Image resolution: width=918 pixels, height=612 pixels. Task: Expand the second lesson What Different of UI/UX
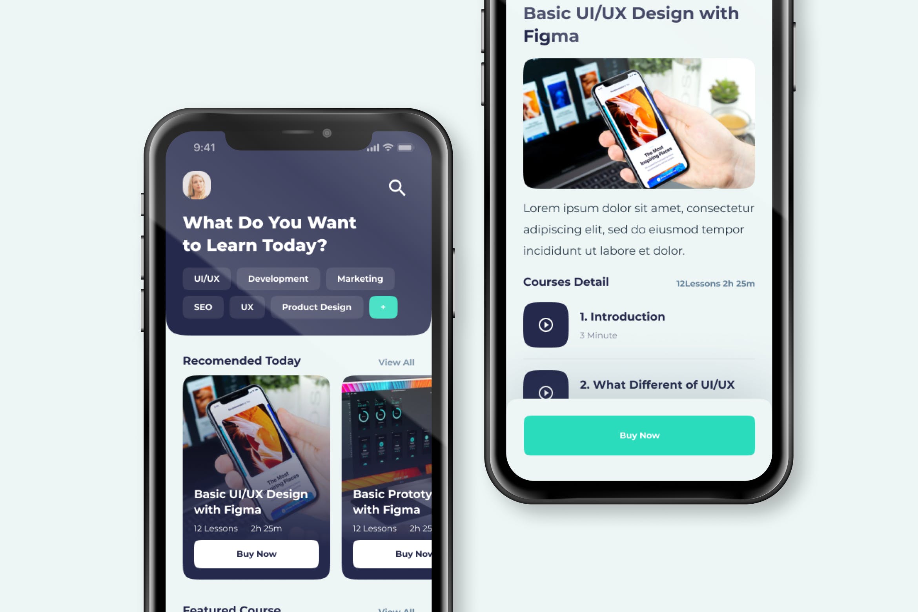click(x=639, y=384)
